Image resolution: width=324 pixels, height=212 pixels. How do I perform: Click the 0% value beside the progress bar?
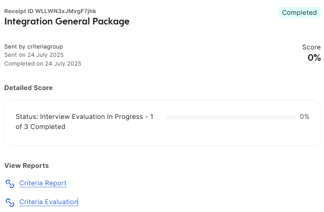304,117
